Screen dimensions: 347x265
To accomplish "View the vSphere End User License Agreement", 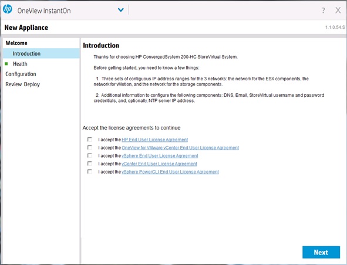I will tap(160, 156).
